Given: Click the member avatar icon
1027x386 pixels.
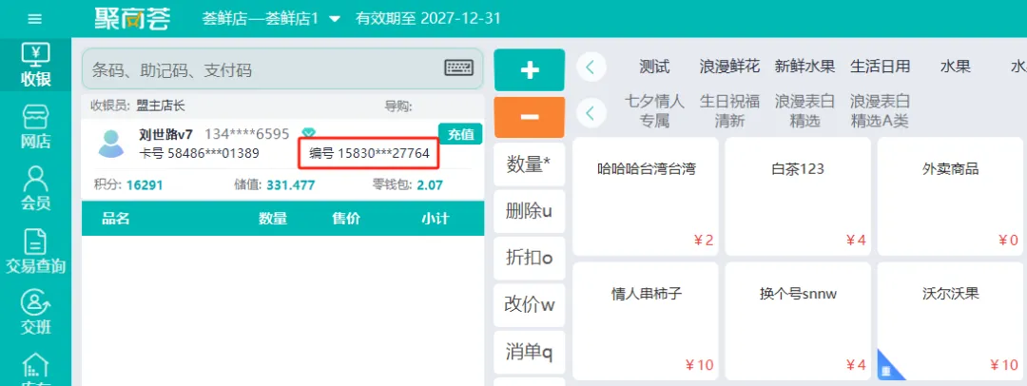Looking at the screenshot, I should tap(110, 144).
